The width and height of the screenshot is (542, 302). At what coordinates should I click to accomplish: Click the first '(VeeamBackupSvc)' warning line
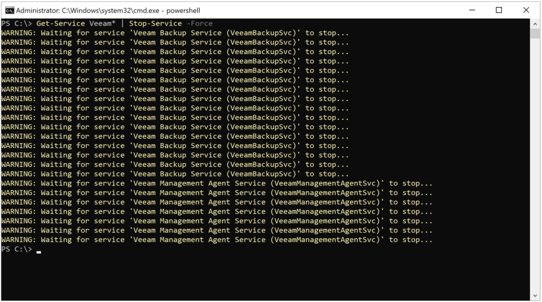coord(175,33)
